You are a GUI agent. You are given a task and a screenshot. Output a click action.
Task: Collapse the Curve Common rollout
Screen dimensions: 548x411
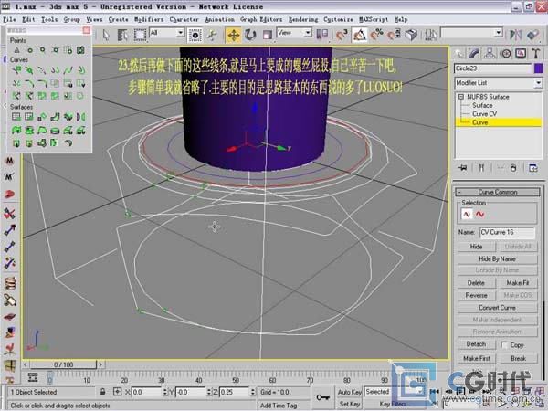click(x=498, y=192)
